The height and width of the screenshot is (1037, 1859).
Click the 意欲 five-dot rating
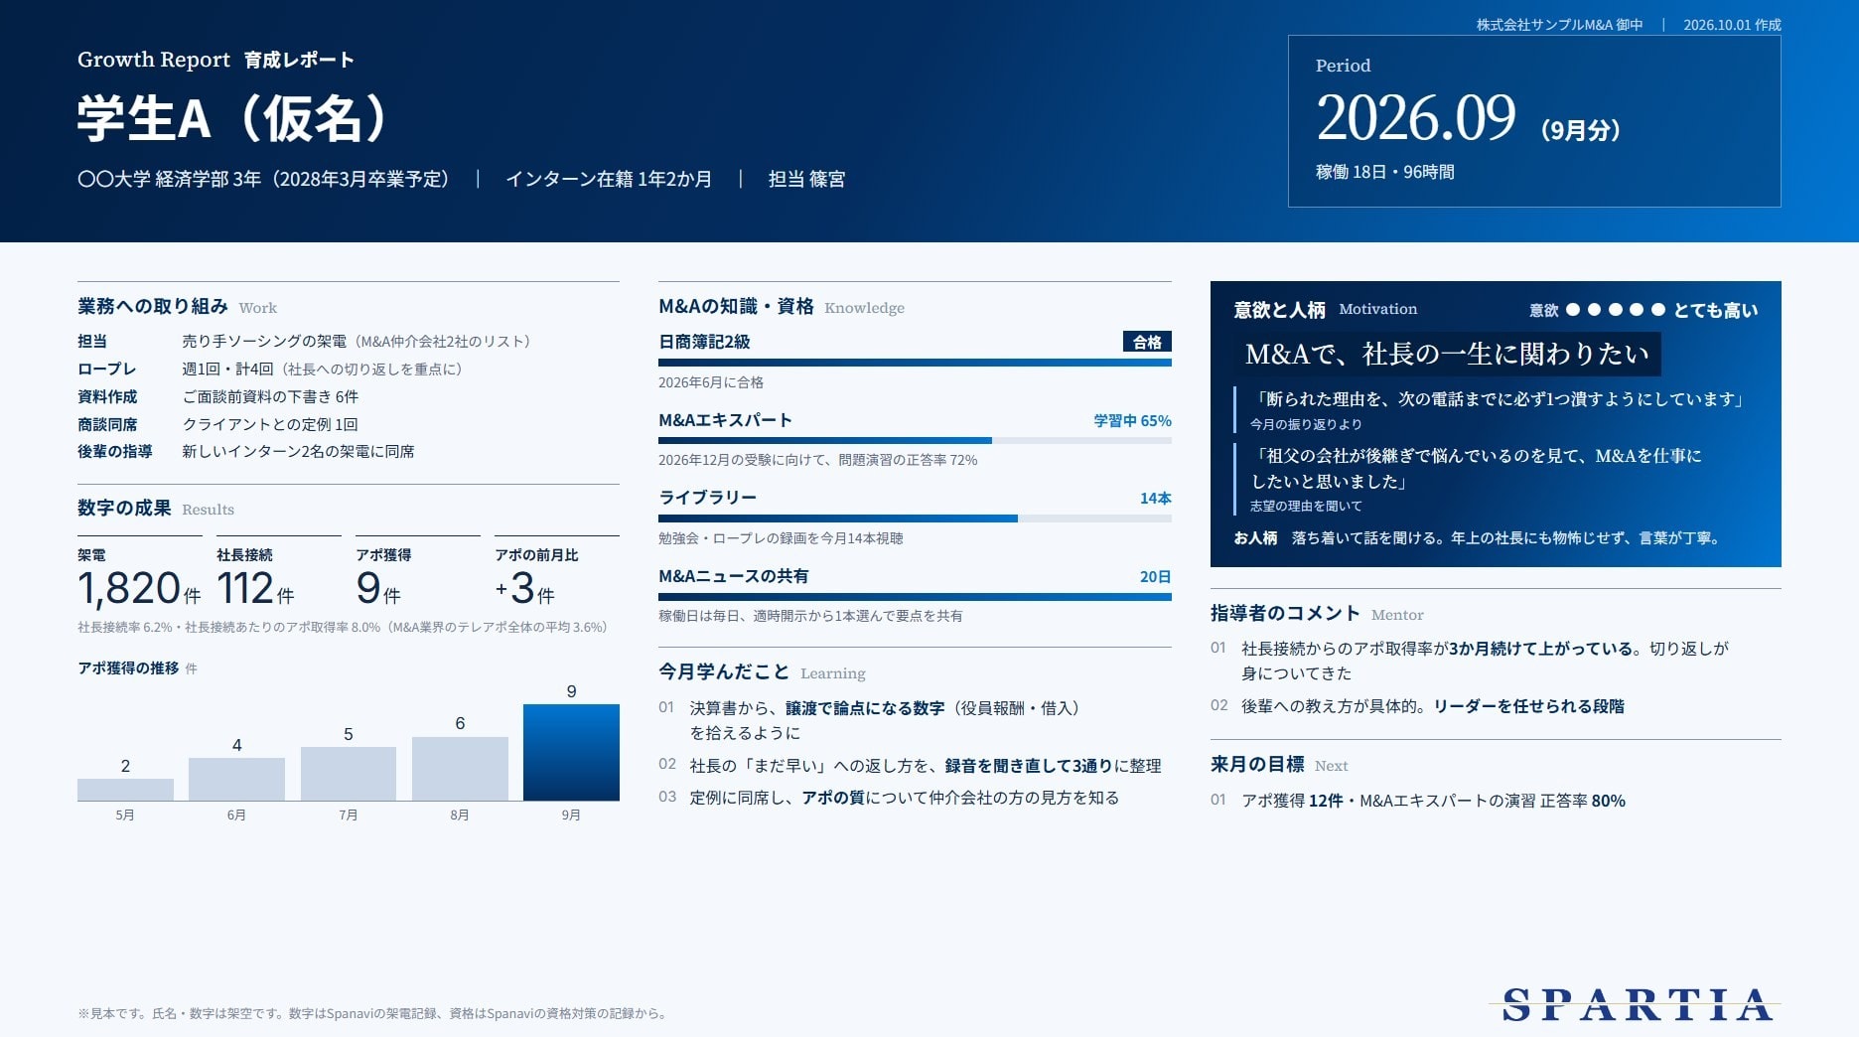point(1615,310)
